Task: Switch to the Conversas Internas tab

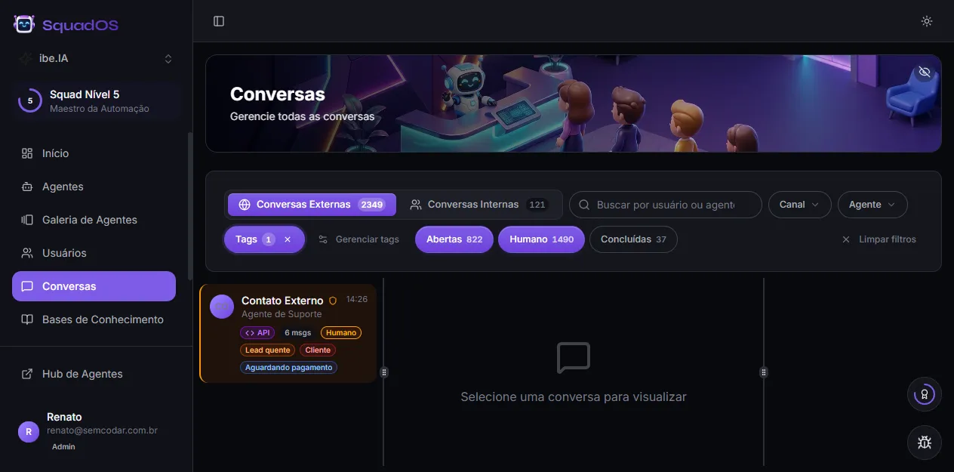Action: [479, 205]
